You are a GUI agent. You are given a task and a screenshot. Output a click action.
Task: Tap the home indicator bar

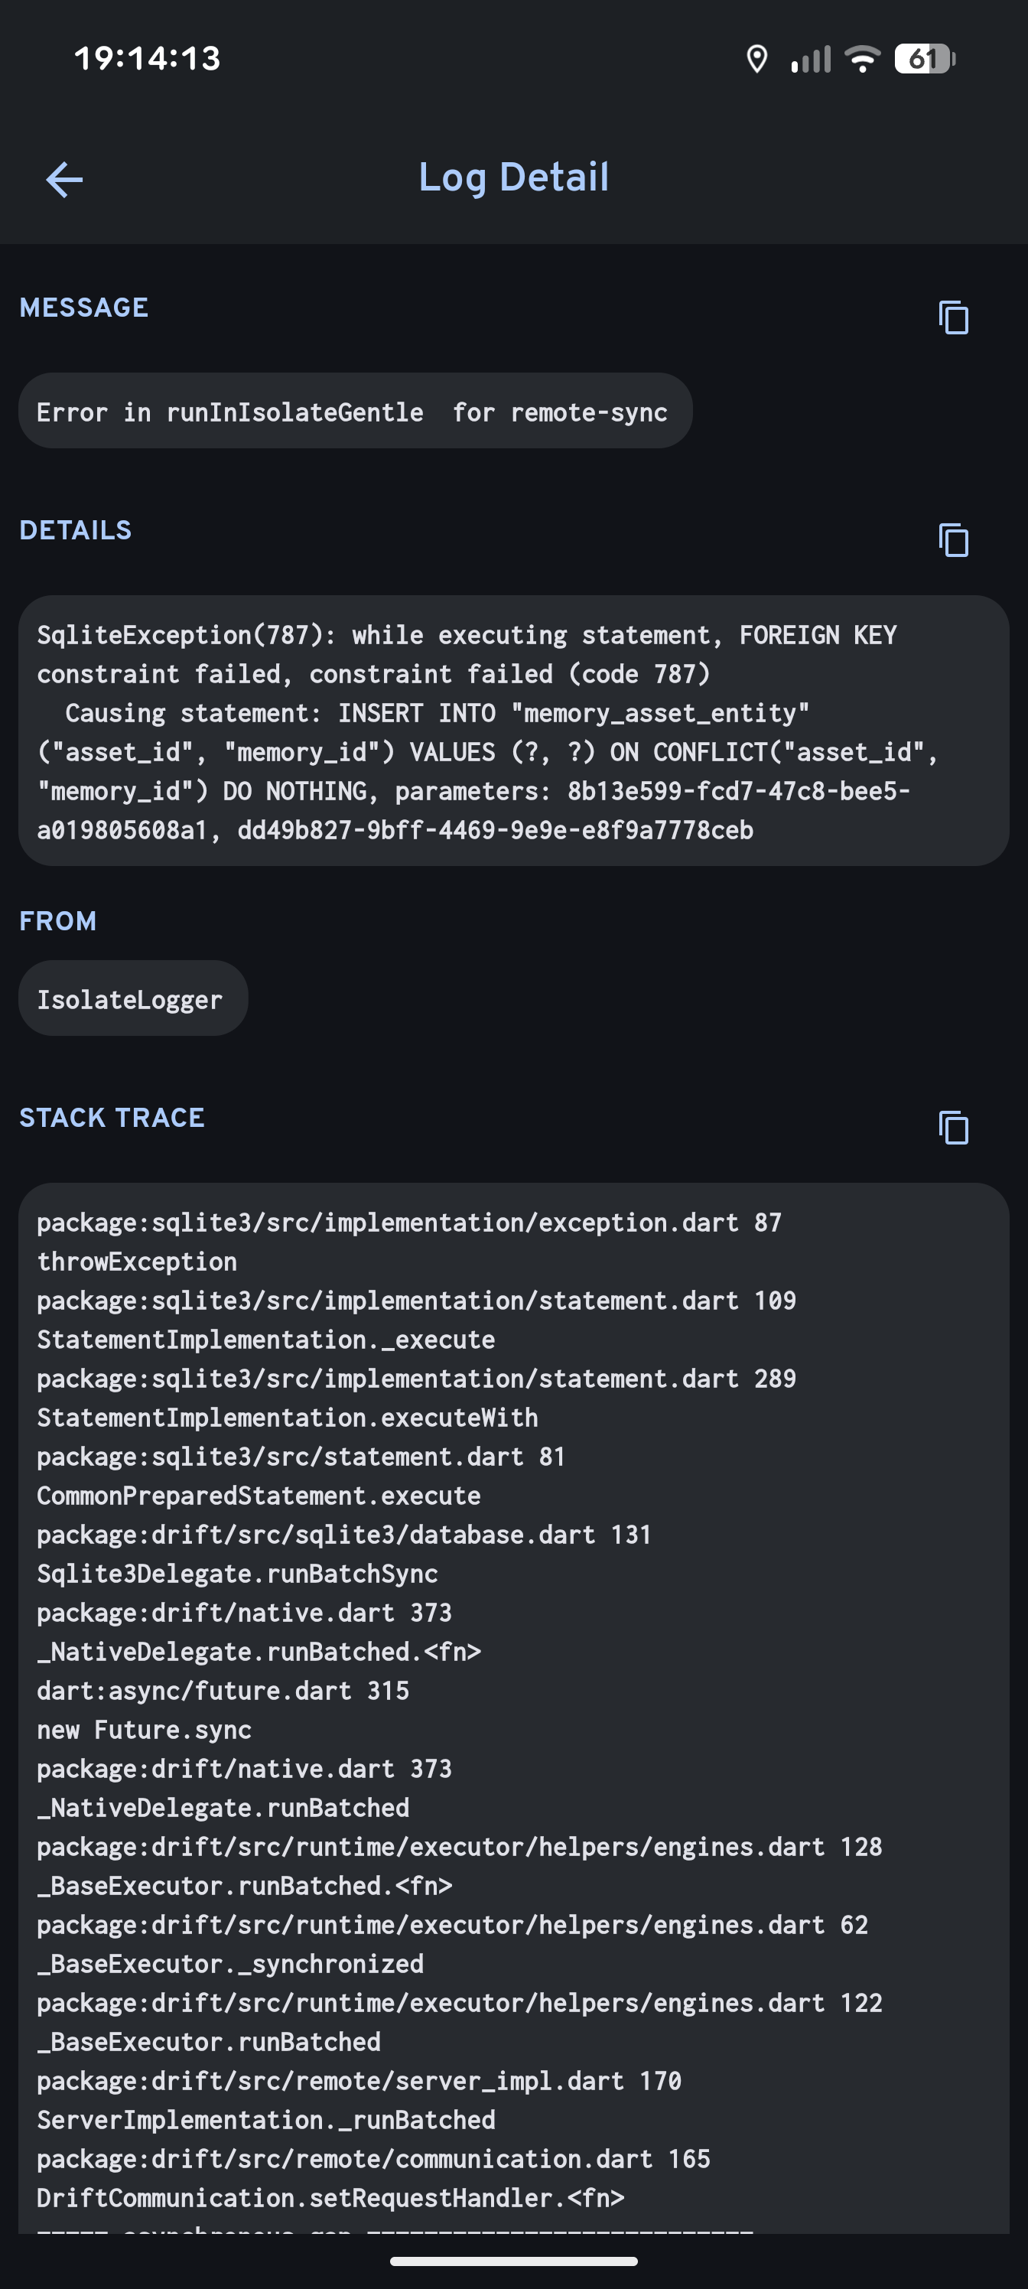coord(513,2261)
